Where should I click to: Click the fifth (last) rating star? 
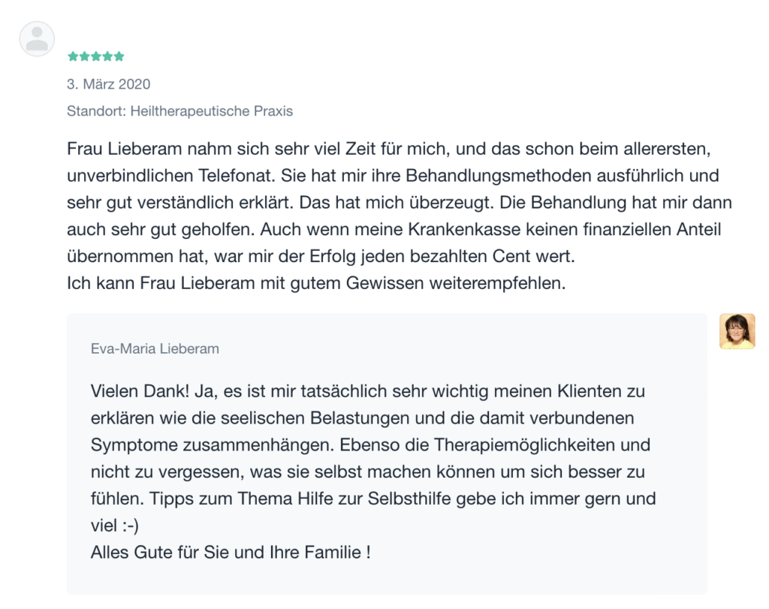tap(119, 56)
